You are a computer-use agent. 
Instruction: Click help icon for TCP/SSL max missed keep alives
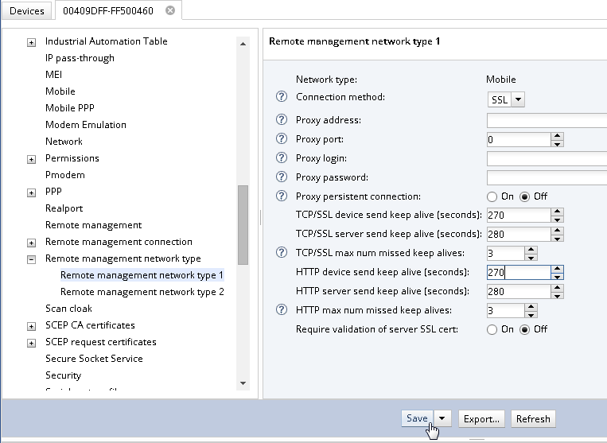point(281,253)
